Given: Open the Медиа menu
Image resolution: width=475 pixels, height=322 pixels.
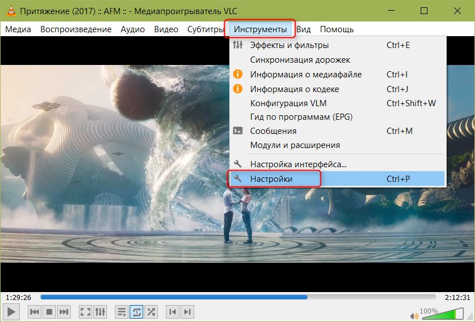Looking at the screenshot, I should tap(18, 29).
